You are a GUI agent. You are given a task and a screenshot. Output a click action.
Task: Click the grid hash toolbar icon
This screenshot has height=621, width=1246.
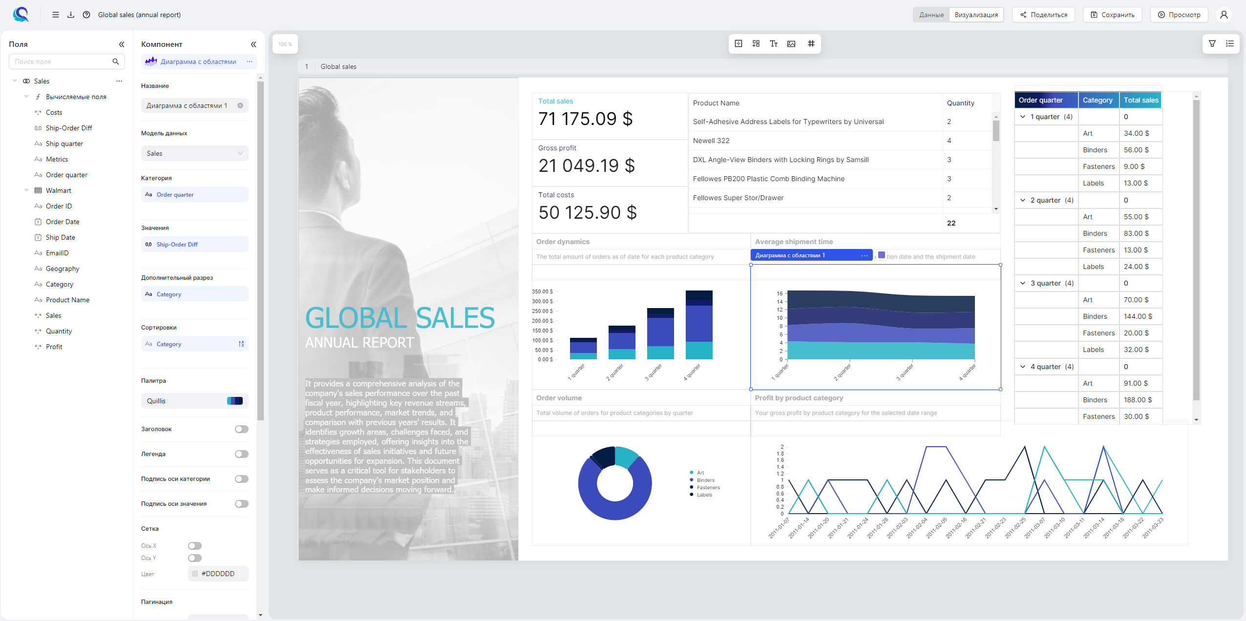(x=811, y=44)
